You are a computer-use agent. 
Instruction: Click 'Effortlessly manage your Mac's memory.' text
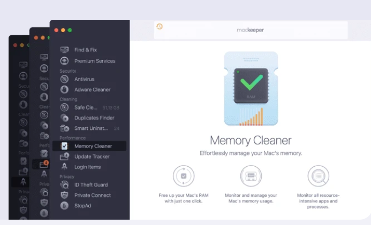[x=251, y=153]
